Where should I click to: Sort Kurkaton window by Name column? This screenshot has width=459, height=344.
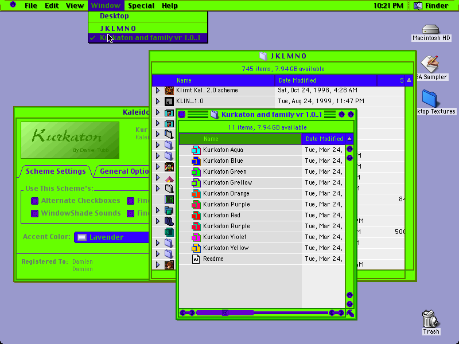click(240, 139)
